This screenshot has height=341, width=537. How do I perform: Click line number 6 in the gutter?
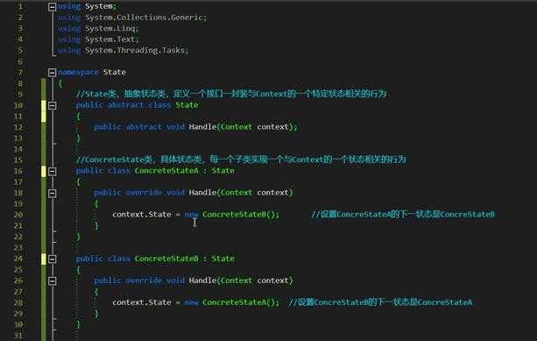click(x=20, y=61)
